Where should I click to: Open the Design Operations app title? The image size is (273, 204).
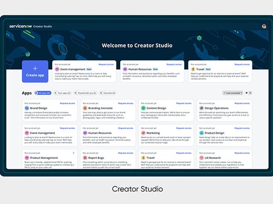(x=217, y=108)
